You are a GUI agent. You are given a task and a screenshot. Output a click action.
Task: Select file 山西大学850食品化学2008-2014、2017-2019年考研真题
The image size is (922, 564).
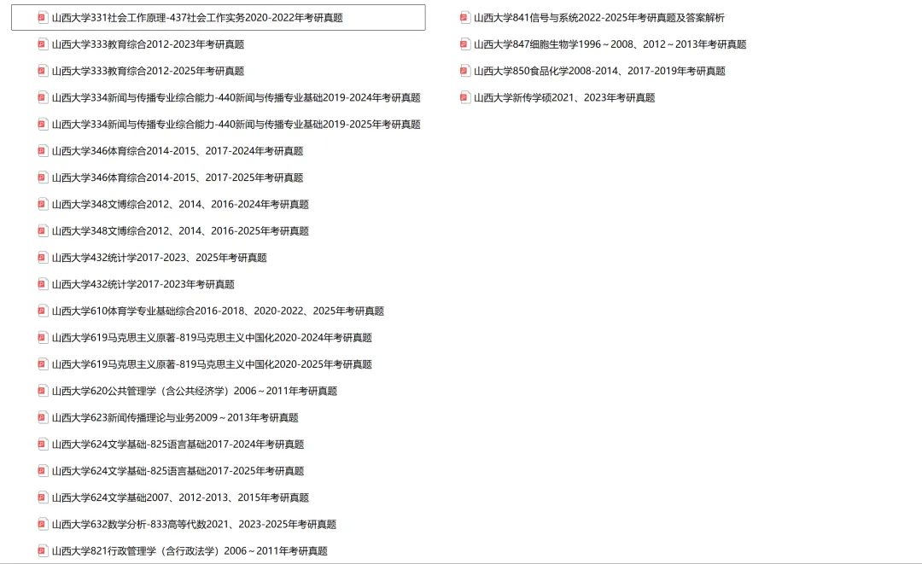coord(600,71)
